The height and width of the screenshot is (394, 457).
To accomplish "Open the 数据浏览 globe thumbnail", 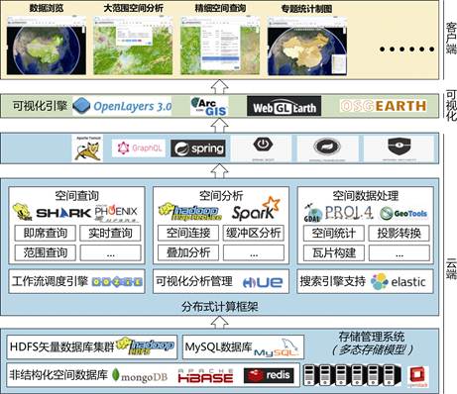I will [x=47, y=46].
